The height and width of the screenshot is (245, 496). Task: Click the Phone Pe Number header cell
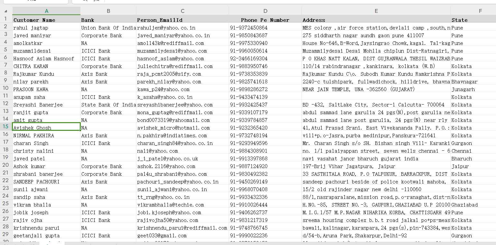pos(265,20)
